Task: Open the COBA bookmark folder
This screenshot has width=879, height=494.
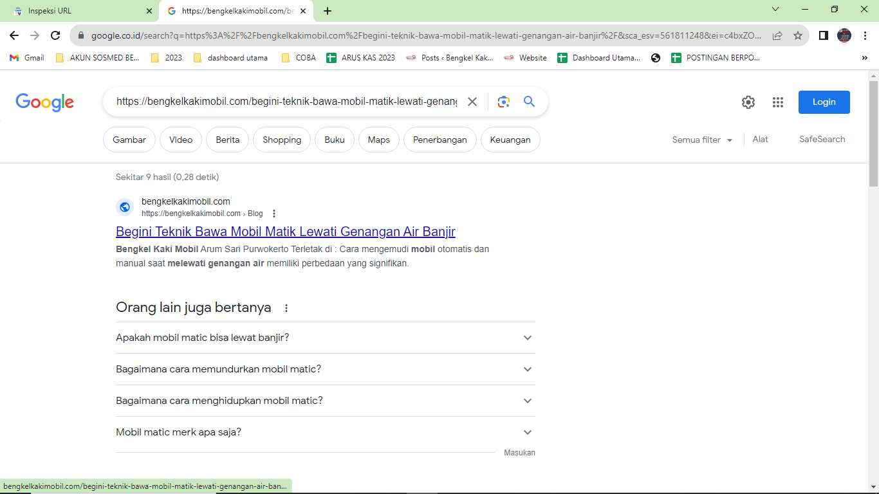Action: click(x=298, y=58)
